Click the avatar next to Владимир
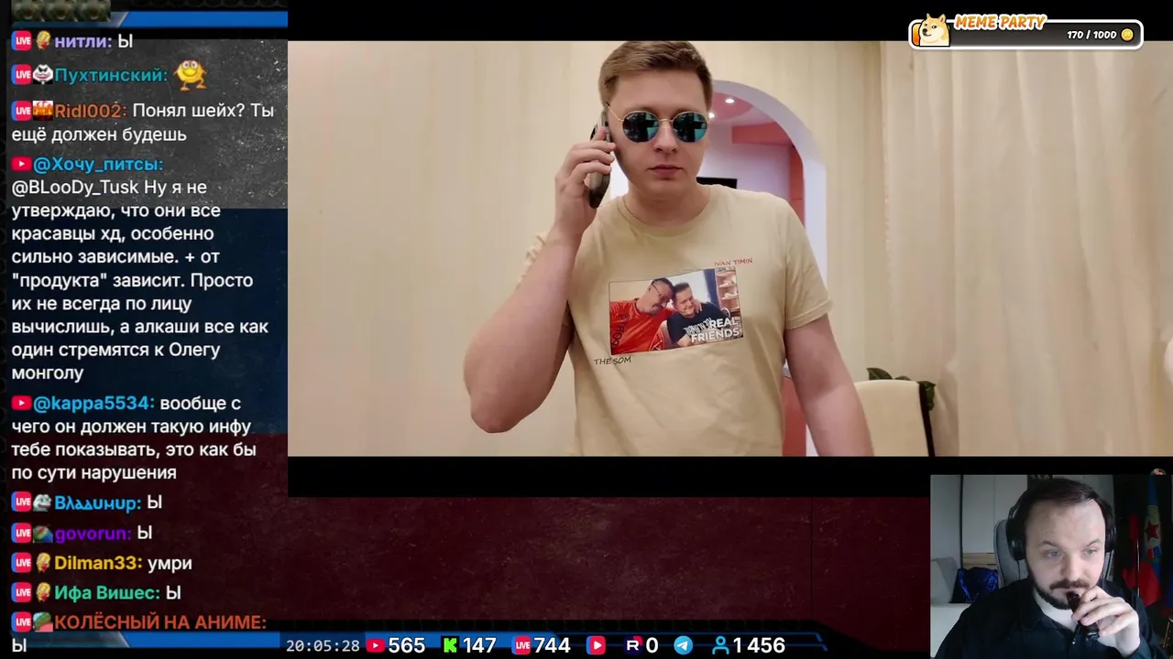 (x=43, y=502)
